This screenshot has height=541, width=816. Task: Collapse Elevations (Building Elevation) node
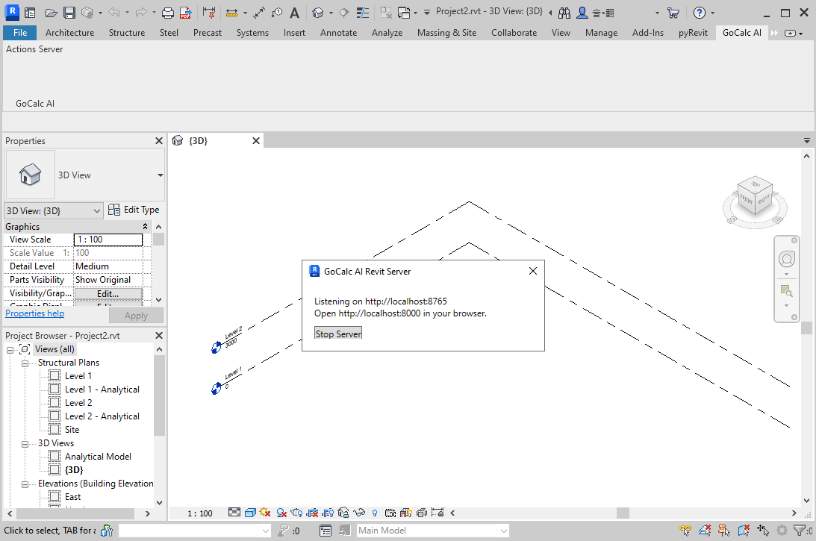point(25,484)
